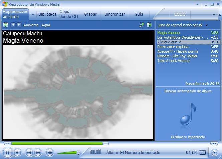The width and height of the screenshot is (222, 159).
Task: Click the Magia Veneno title over the visualization
Action: pos(23,41)
